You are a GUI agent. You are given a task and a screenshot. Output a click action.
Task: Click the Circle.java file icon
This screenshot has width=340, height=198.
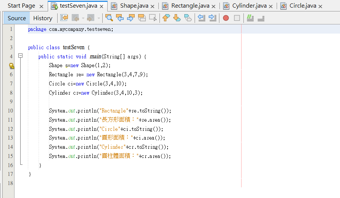(x=284, y=6)
